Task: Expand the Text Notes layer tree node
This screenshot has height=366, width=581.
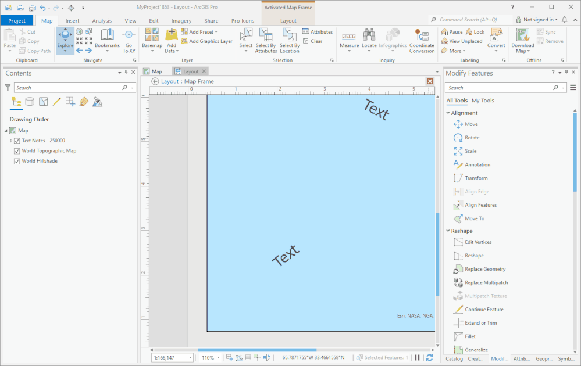Action: (10, 141)
